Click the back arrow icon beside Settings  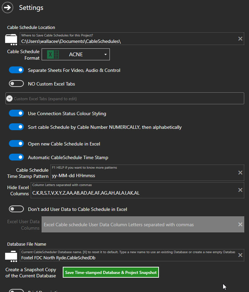pos(8,7)
